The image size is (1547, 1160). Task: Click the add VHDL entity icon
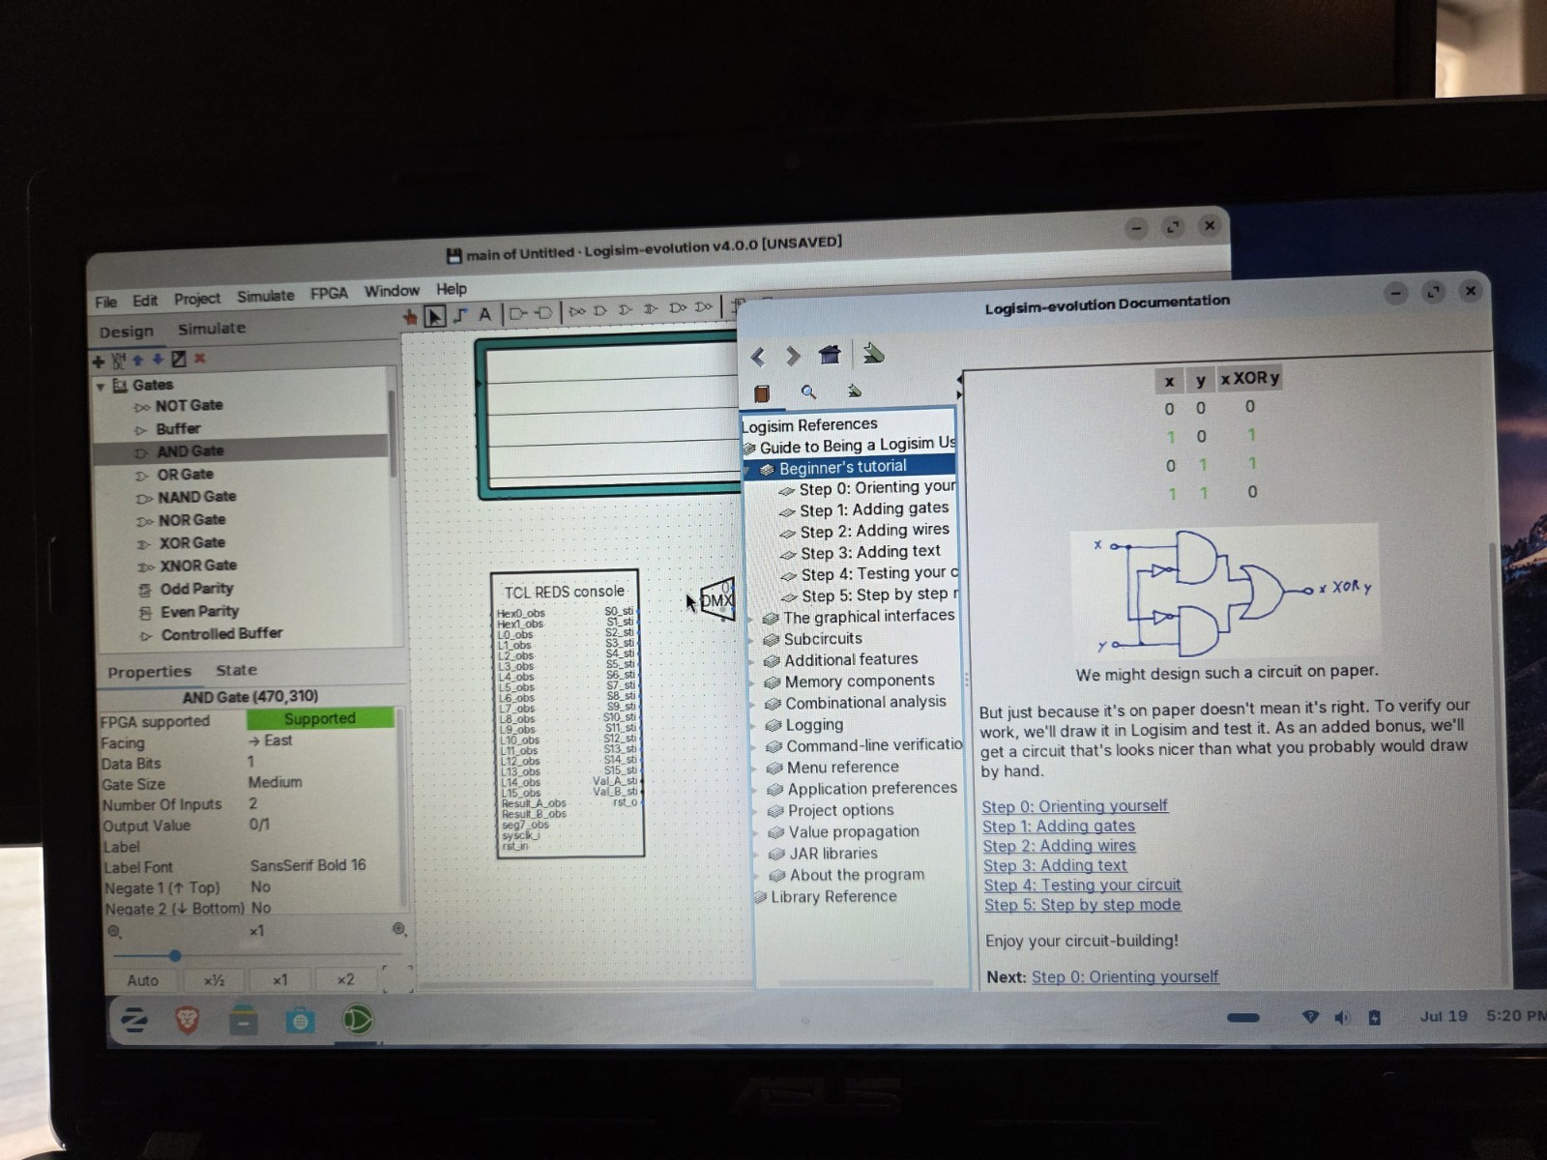(x=118, y=361)
